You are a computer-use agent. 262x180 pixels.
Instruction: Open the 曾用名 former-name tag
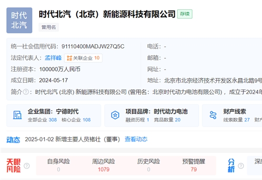[x=49, y=27]
